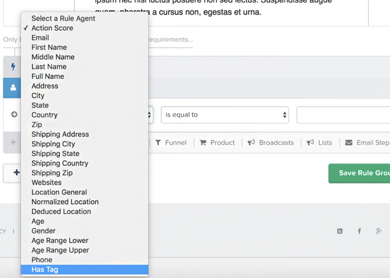Choose 'Select a Rule Agent' placeholder option
Image resolution: width=390 pixels, height=278 pixels.
[x=85, y=18]
